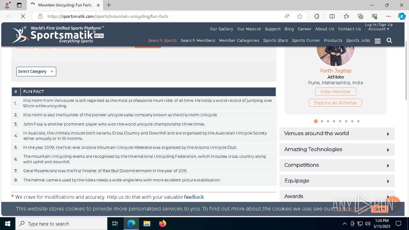Click the Sportsmatik logo
This screenshot has height=230, width=409.
[58, 34]
